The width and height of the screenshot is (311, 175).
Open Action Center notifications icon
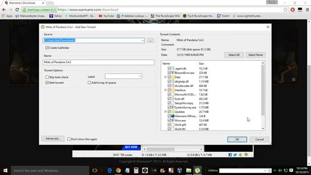click(291, 171)
